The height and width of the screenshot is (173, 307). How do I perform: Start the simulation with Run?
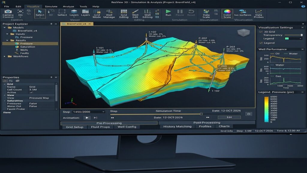[x=168, y=13]
